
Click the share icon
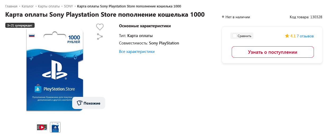100,37
